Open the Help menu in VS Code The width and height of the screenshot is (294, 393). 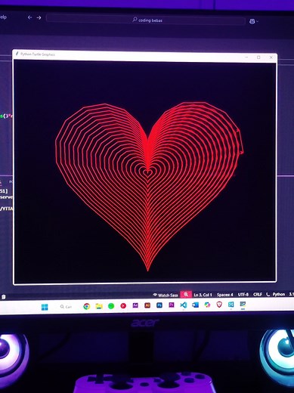pyautogui.click(x=3, y=17)
